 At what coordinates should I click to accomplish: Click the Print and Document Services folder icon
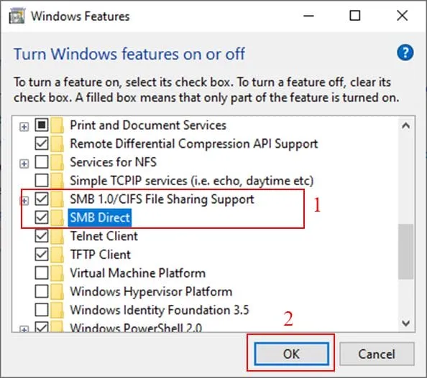(x=57, y=126)
